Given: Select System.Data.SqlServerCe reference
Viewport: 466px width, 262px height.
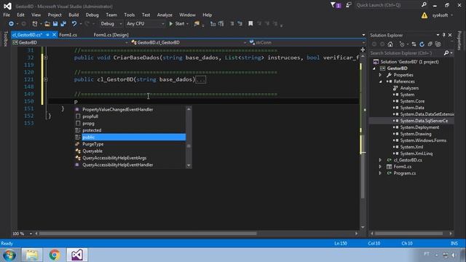Looking at the screenshot, I should (424, 121).
